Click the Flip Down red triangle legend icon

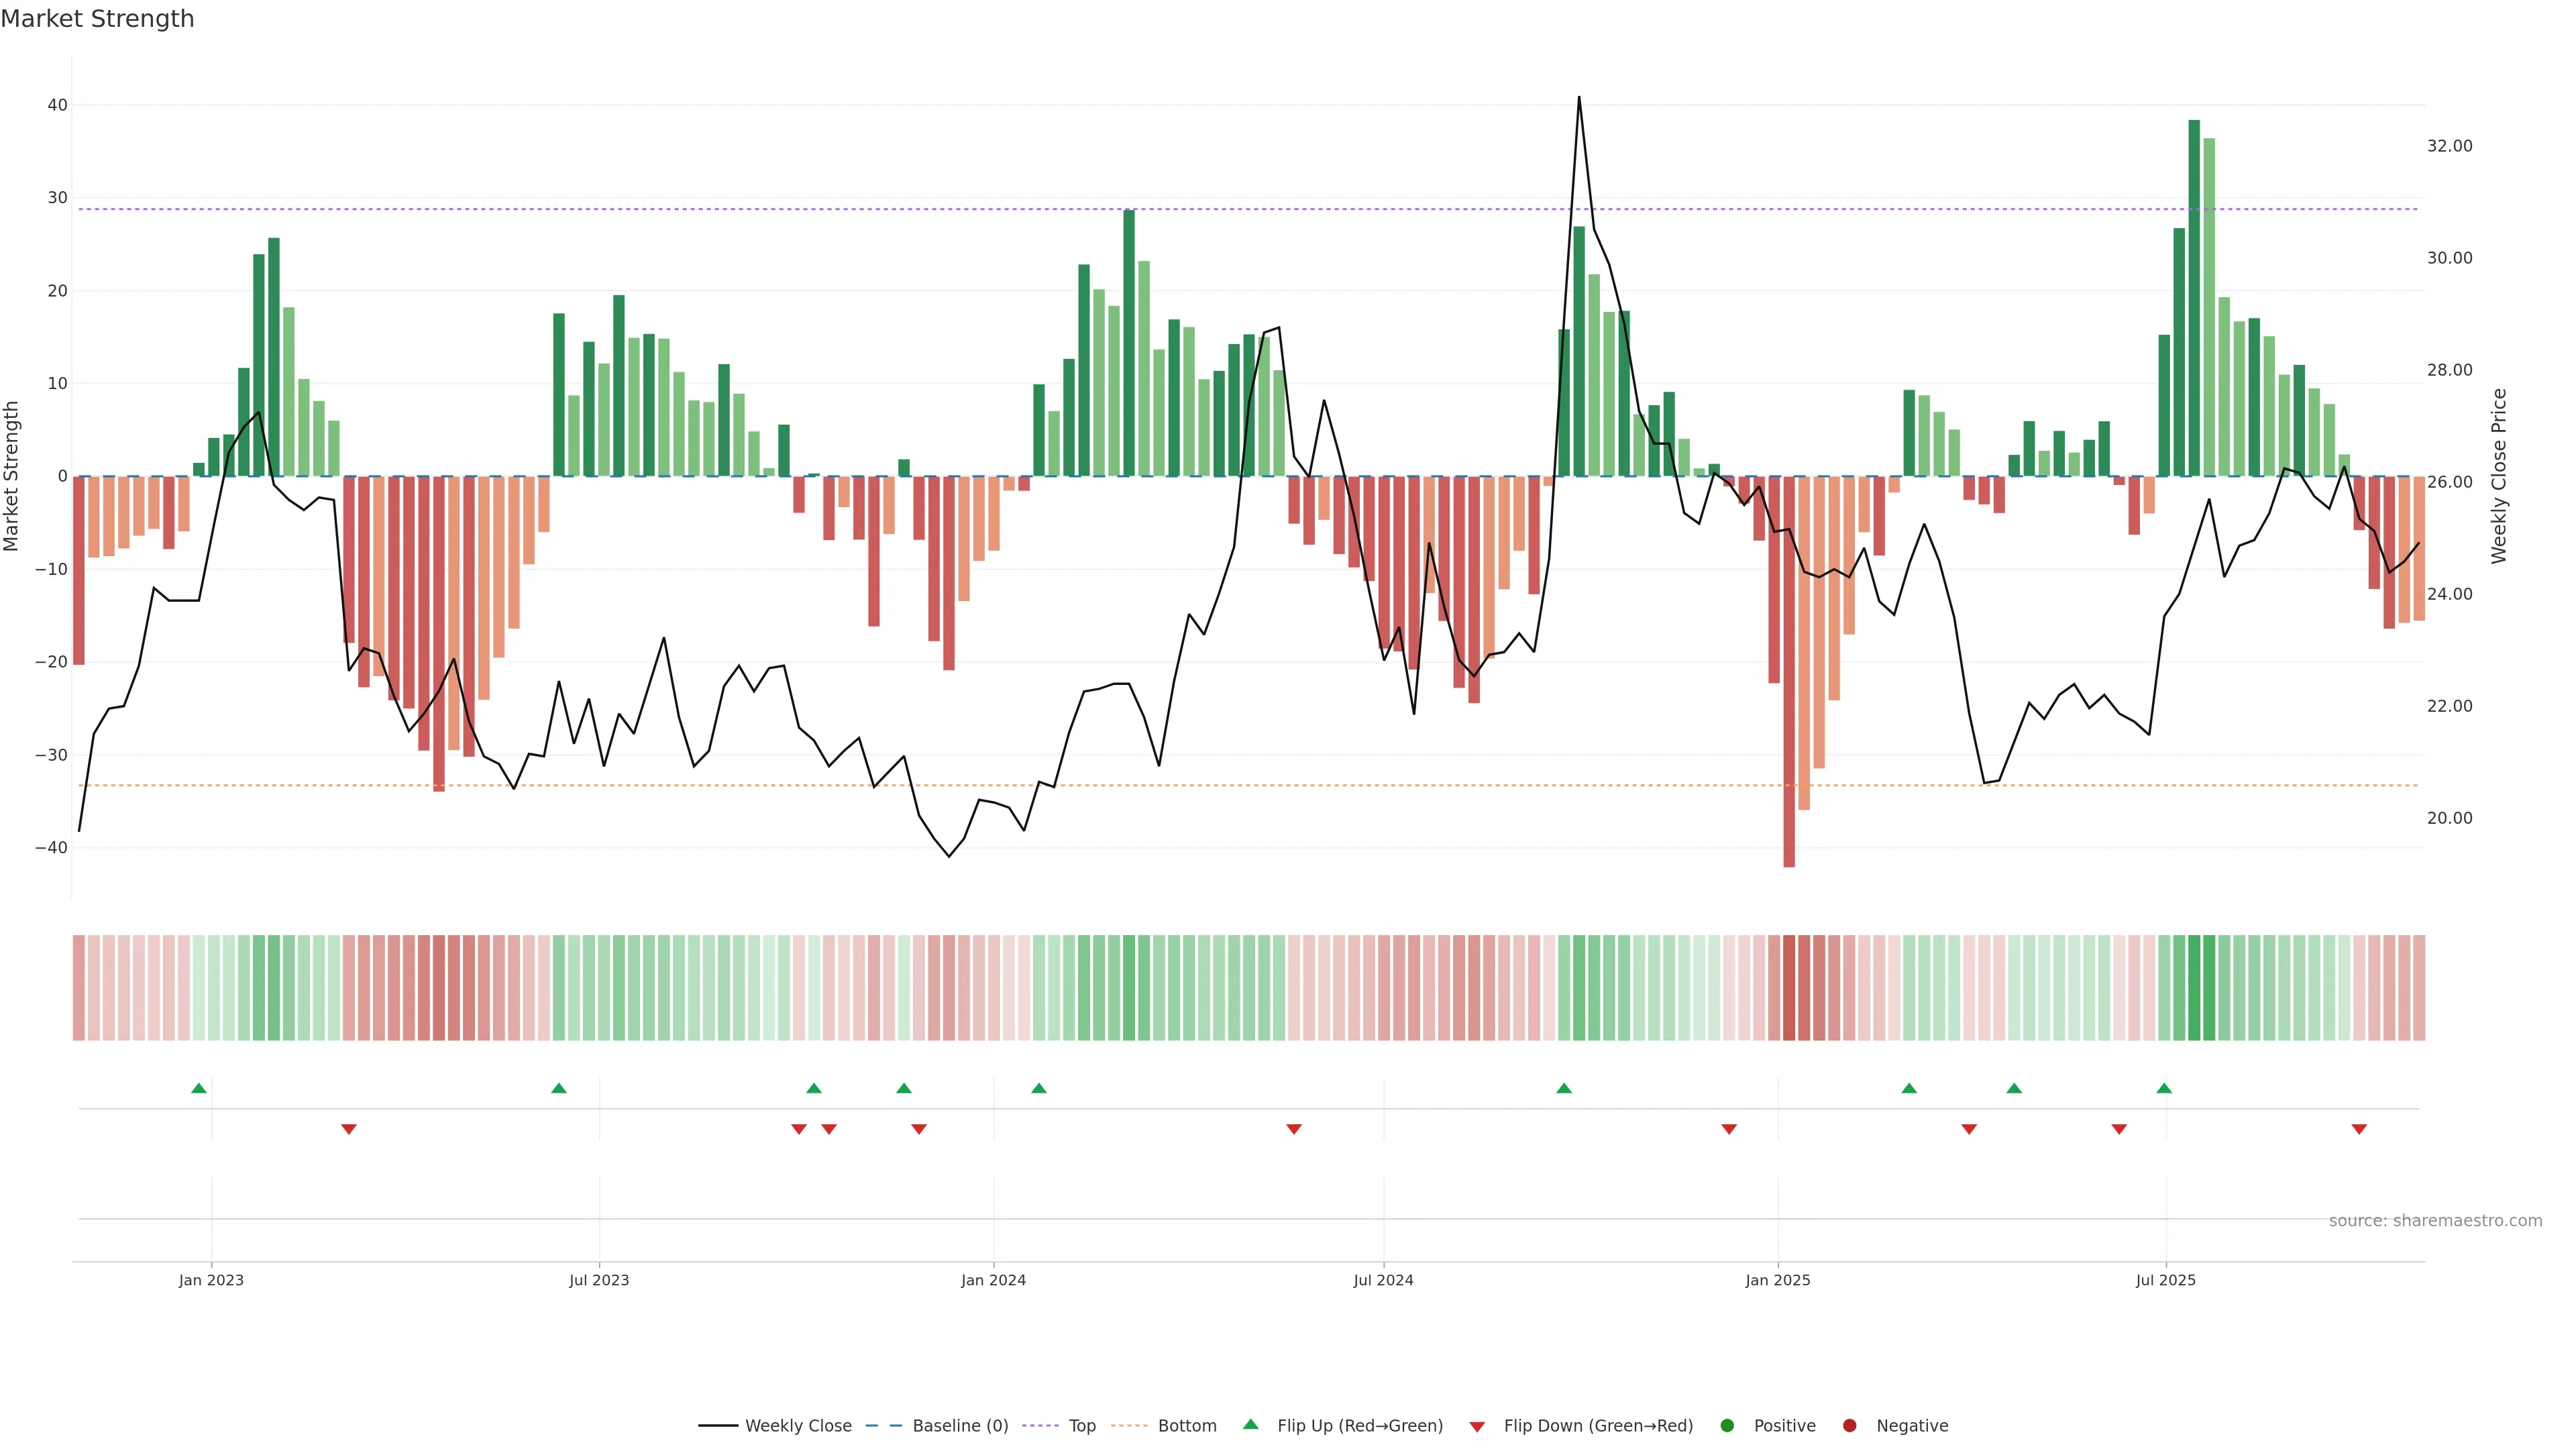pos(1477,1426)
